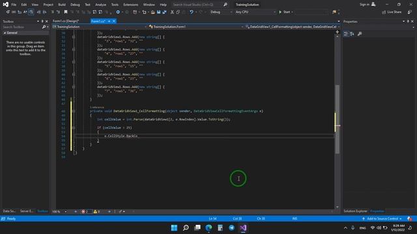The height and width of the screenshot is (234, 417).
Task: Toggle auto-hide pin on Toolbox panel
Action: click(42, 21)
